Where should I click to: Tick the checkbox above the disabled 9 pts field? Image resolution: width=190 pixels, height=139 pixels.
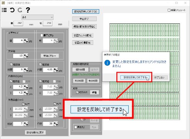42,35
